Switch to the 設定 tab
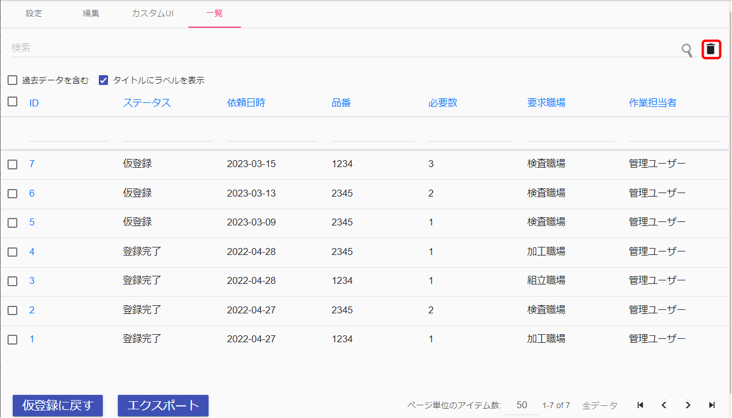This screenshot has width=732, height=418. 34,13
